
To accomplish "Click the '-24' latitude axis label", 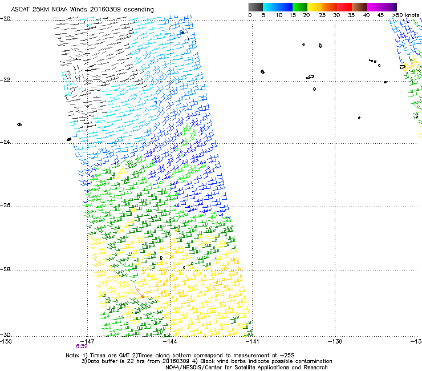I will point(5,142).
